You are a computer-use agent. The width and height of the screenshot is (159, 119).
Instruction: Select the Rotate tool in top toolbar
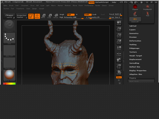pos(56,16)
